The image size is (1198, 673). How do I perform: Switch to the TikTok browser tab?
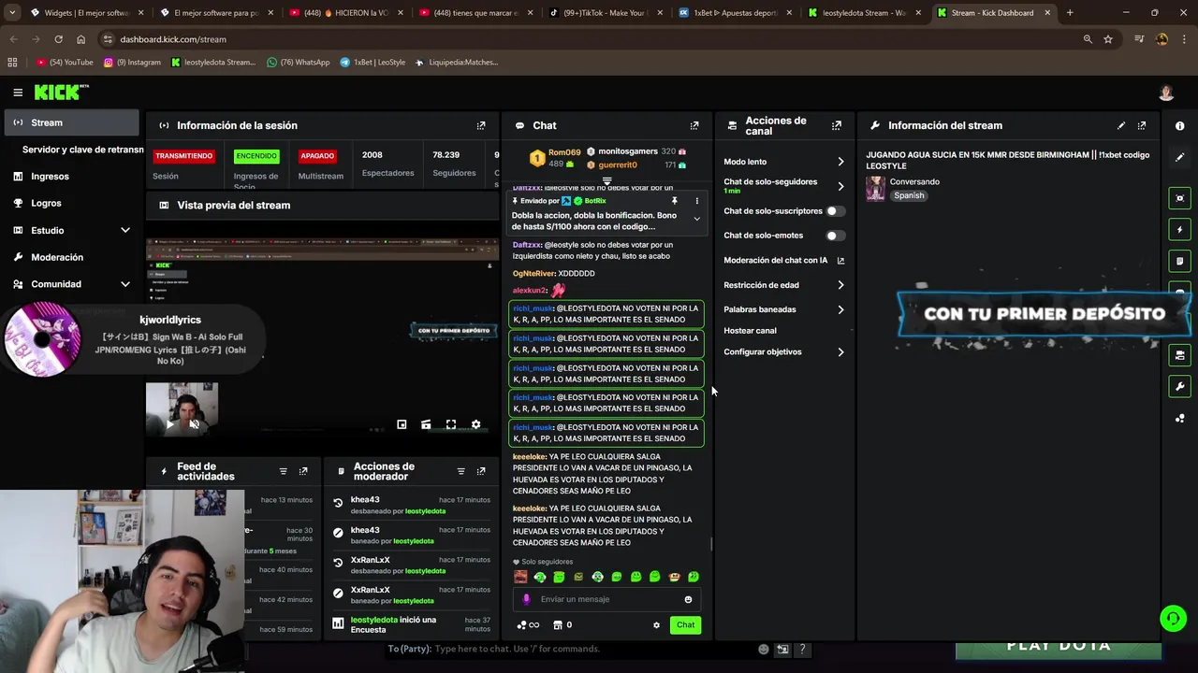pos(604,13)
